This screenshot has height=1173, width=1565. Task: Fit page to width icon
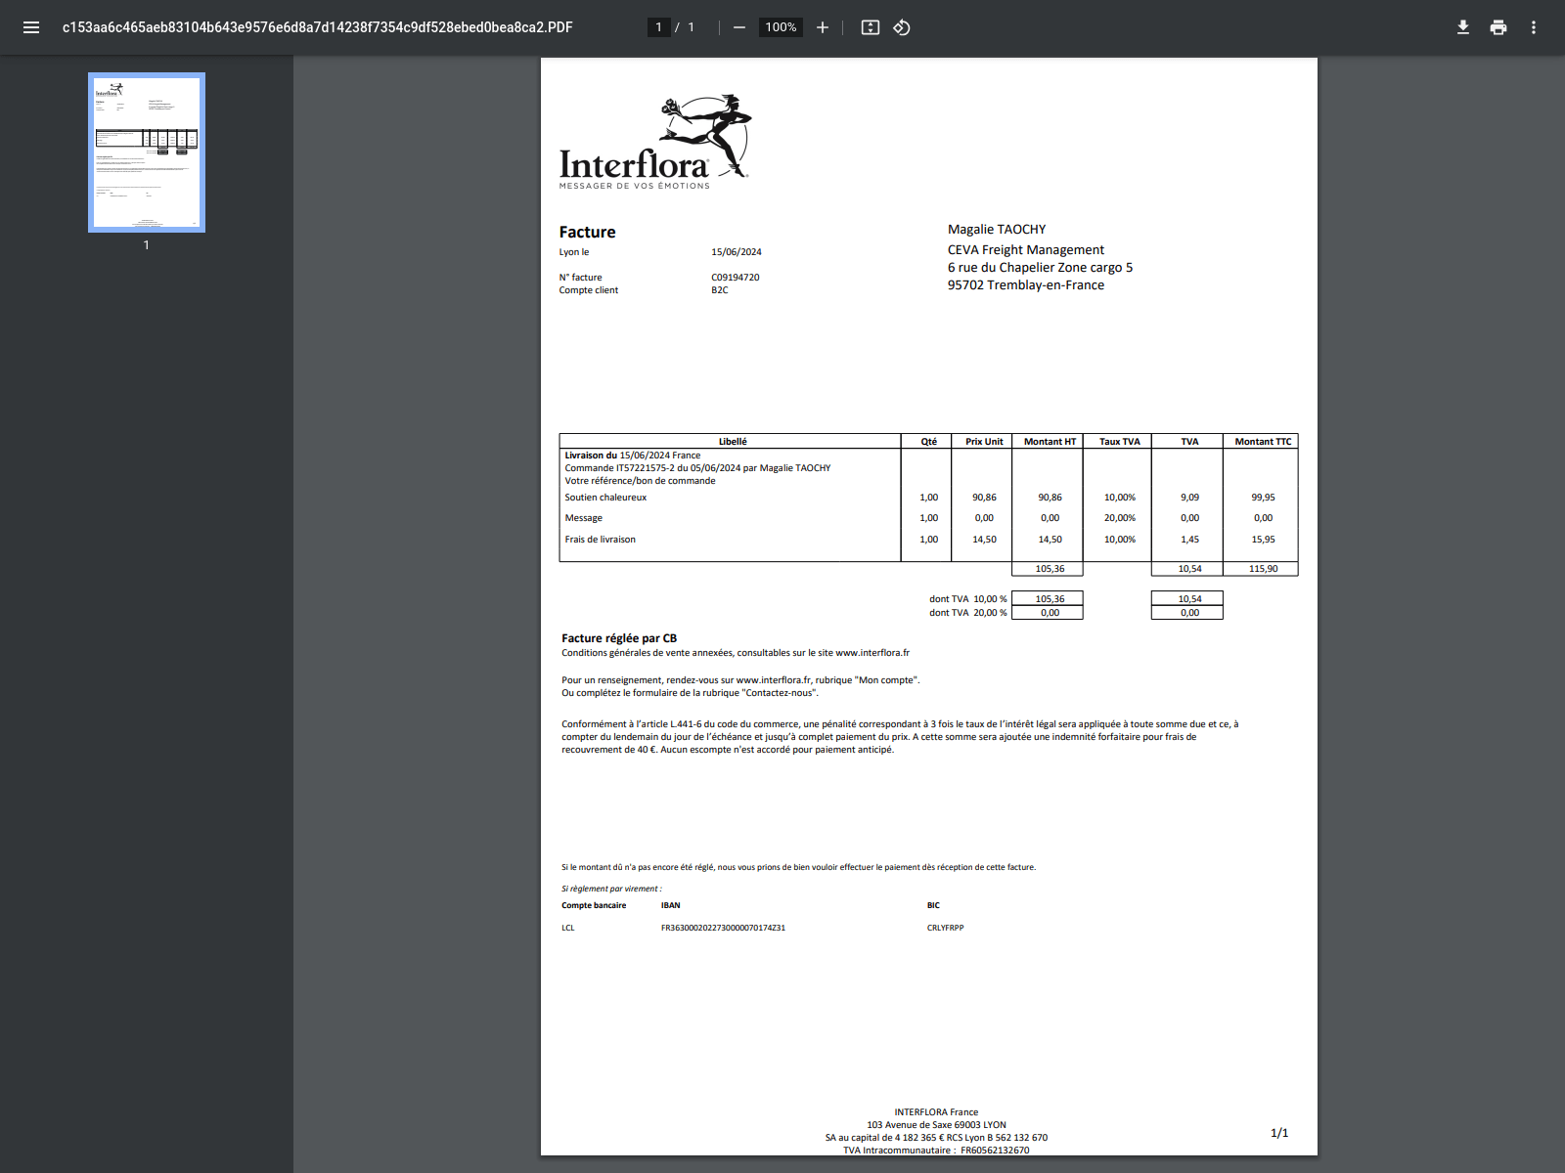[871, 27]
